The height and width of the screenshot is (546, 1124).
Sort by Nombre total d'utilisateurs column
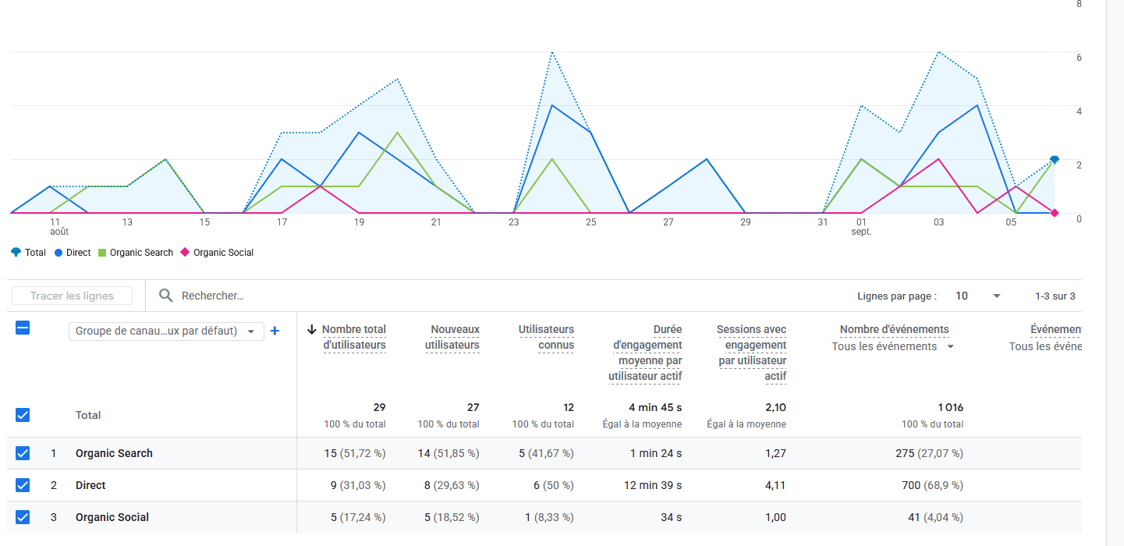tap(354, 337)
